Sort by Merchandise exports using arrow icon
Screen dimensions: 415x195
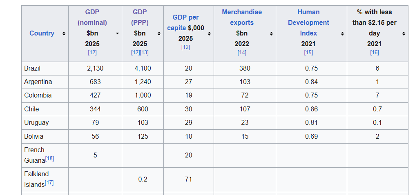[271, 33]
